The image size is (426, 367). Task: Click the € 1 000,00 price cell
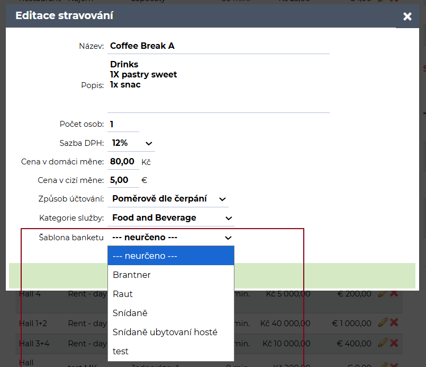click(x=351, y=324)
